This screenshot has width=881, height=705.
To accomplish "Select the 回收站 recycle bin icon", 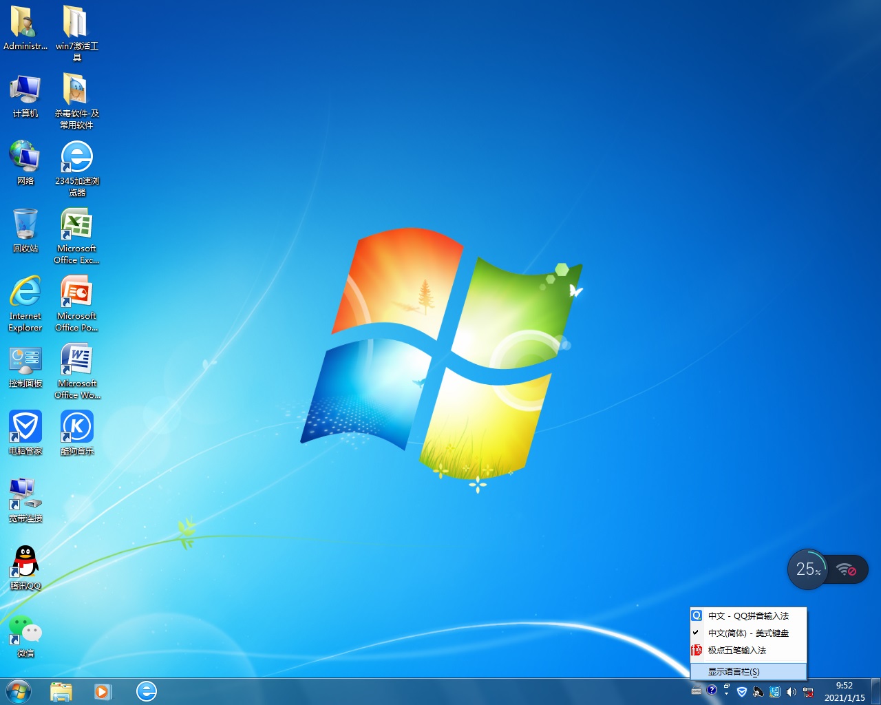I will 25,225.
